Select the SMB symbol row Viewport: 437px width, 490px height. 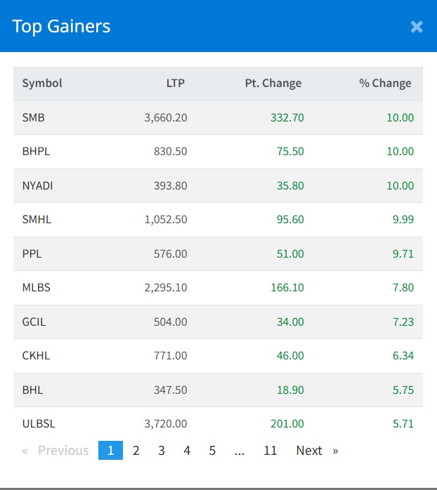[33, 118]
